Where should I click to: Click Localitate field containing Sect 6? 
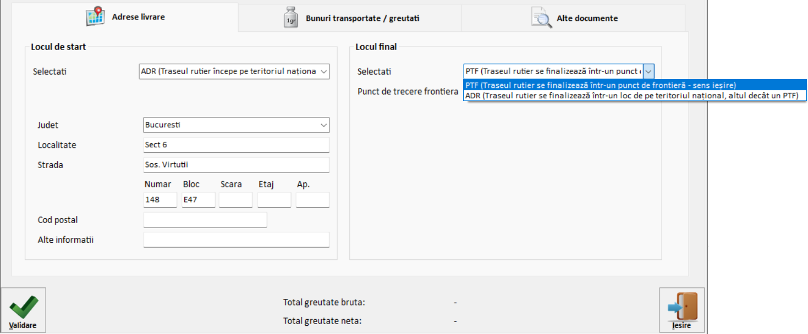237,145
